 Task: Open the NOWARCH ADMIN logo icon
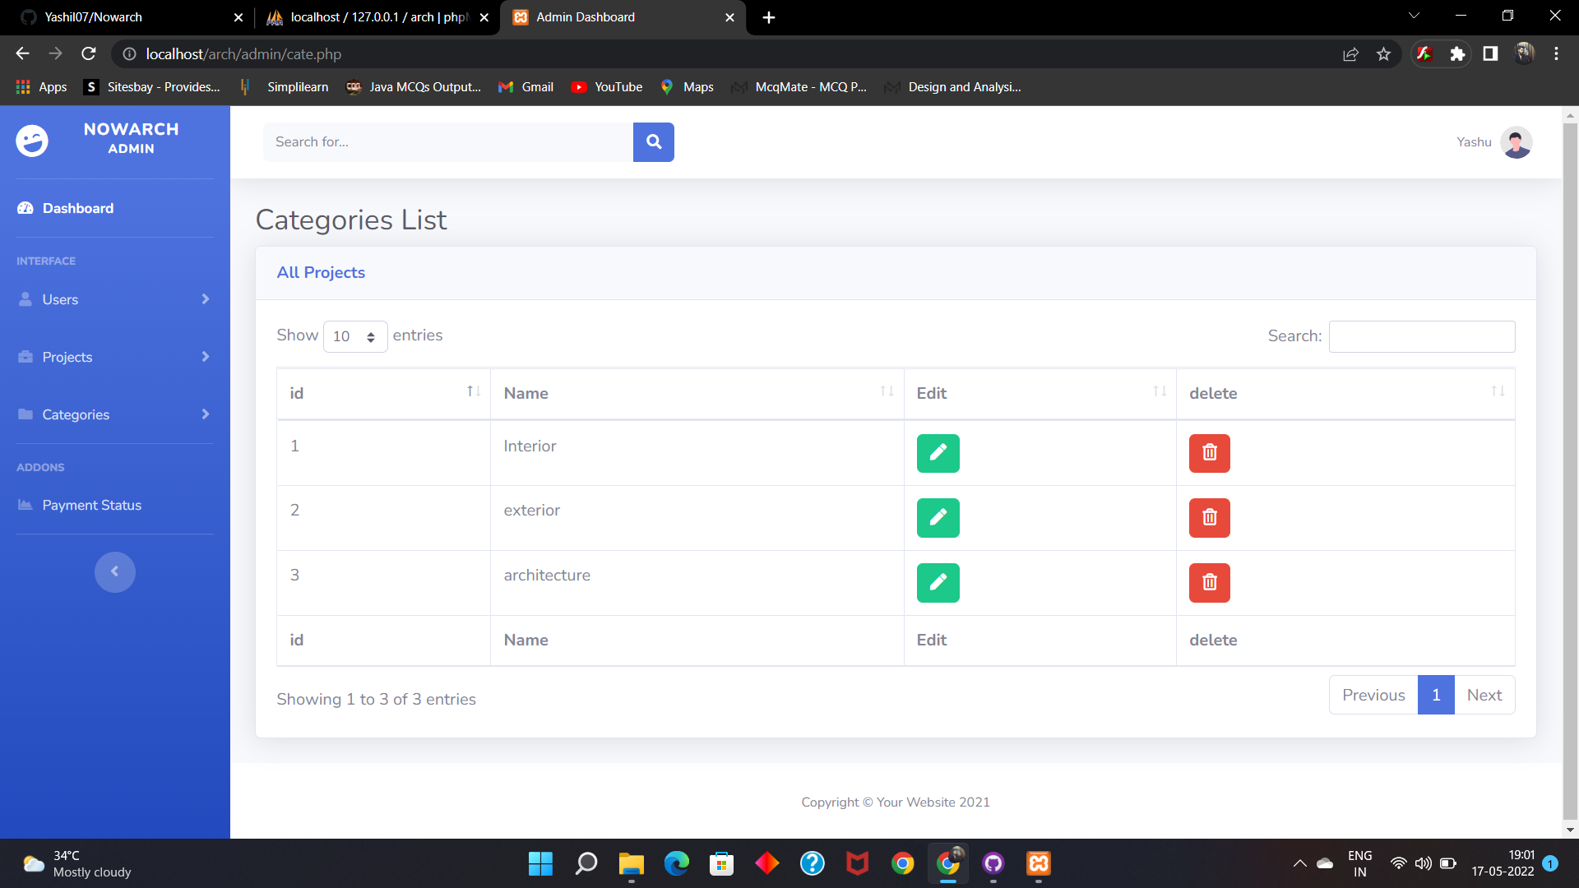click(31, 141)
